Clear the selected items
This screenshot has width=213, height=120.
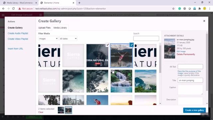[x=41, y=112]
